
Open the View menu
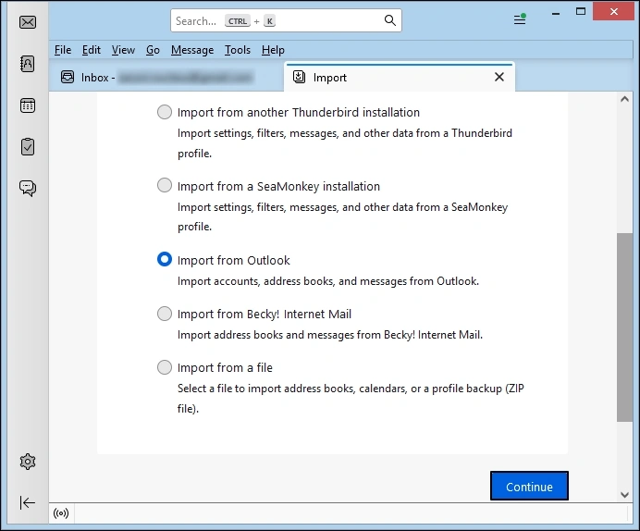point(123,50)
